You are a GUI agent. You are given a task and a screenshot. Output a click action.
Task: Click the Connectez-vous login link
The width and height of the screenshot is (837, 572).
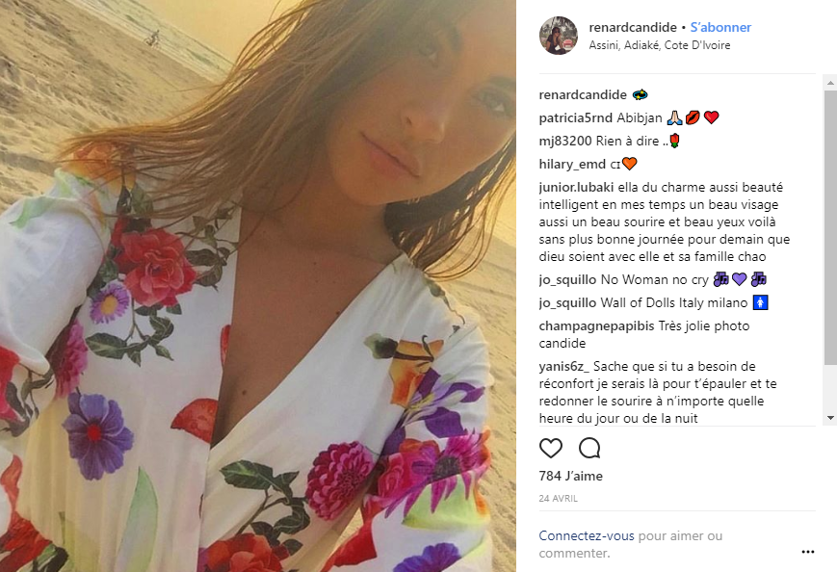point(587,535)
